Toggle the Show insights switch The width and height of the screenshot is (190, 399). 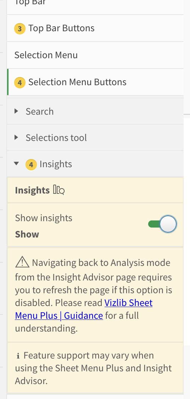pos(162,224)
